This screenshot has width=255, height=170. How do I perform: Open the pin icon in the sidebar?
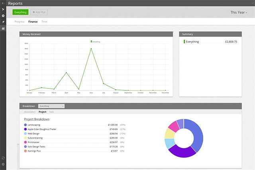3,22
